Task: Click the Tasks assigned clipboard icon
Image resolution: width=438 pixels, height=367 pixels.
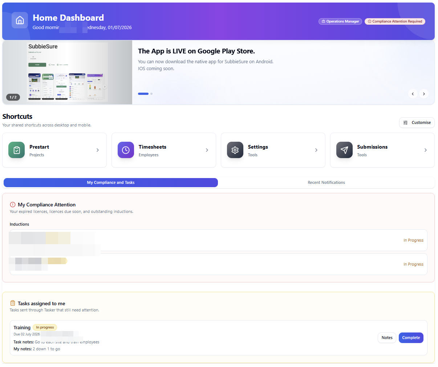Action: pyautogui.click(x=13, y=303)
